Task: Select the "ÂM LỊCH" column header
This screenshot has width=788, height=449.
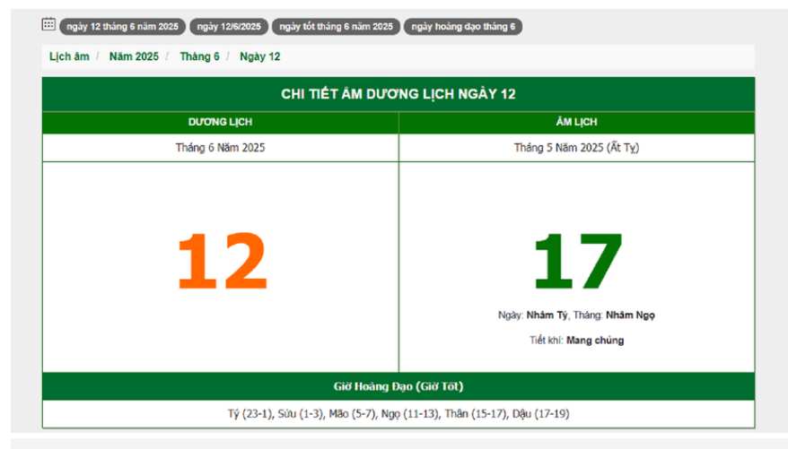Action: pyautogui.click(x=576, y=123)
